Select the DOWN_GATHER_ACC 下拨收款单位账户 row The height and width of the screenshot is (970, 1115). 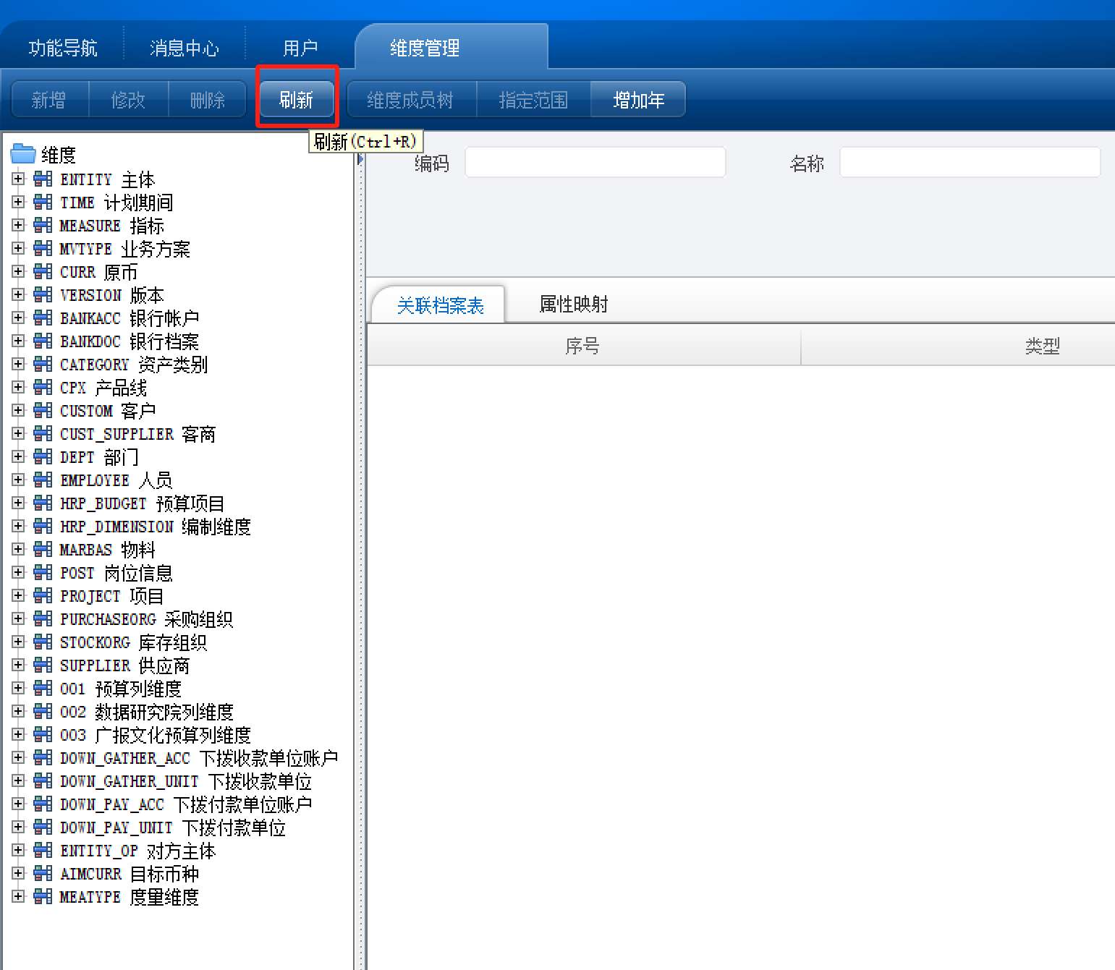[198, 758]
